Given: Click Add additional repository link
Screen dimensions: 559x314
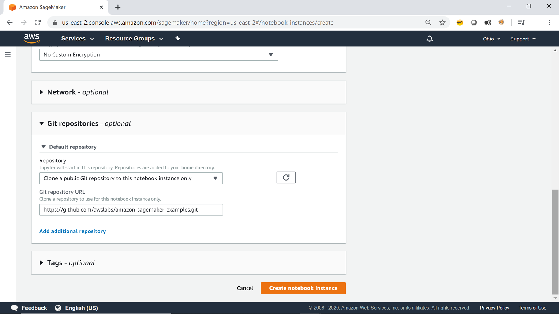Looking at the screenshot, I should click(72, 231).
